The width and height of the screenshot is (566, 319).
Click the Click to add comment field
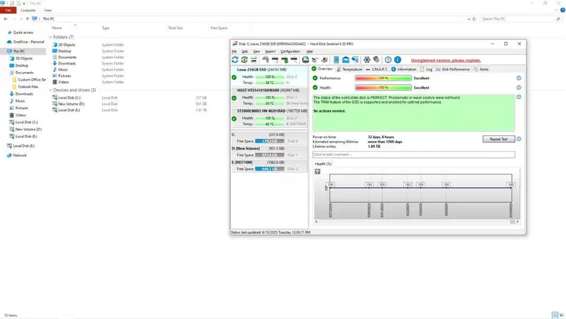tap(414, 155)
